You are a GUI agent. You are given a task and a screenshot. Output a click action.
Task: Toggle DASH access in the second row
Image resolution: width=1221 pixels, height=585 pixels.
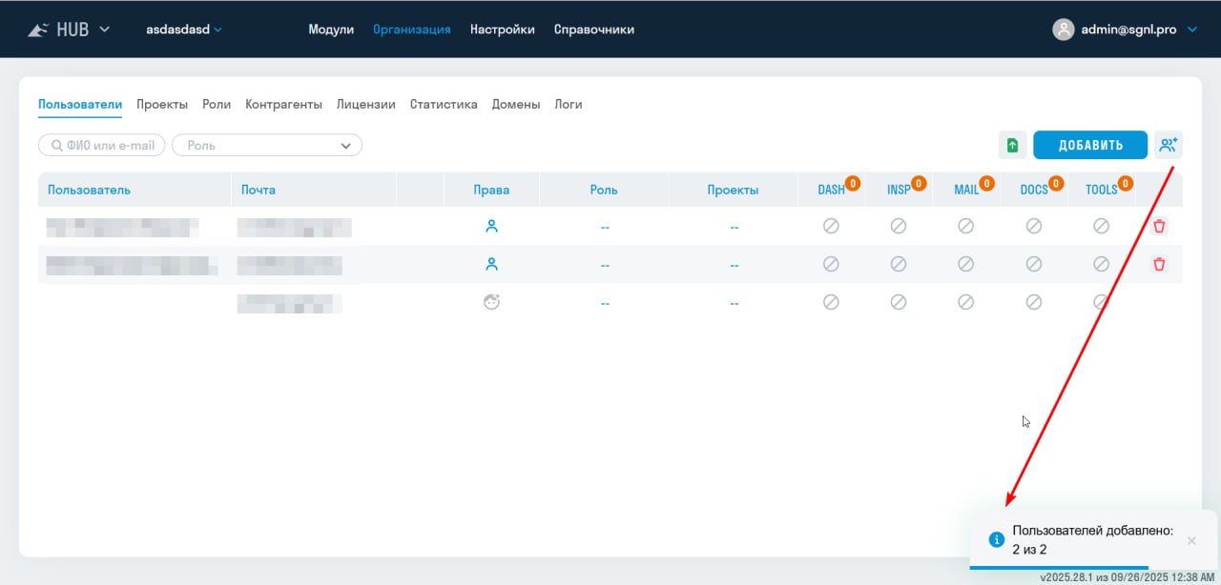[831, 264]
